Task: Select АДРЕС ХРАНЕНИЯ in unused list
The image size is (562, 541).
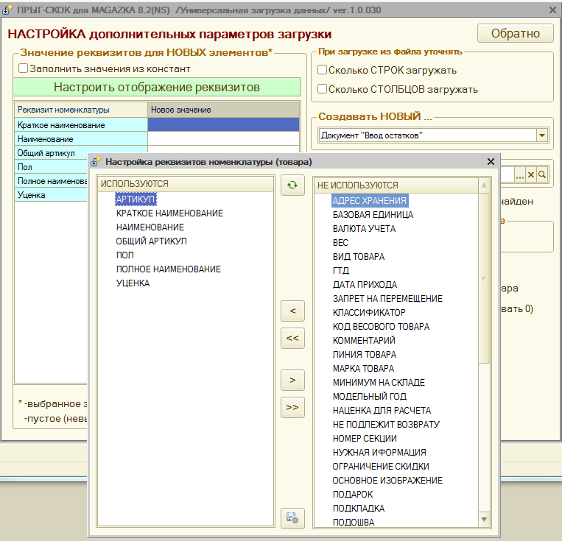Action: point(370,201)
